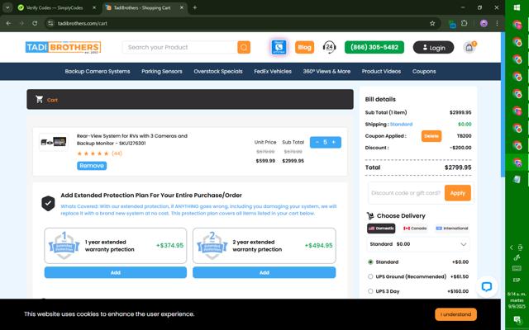Image resolution: width=529 pixels, height=330 pixels.
Task: Click the browser back arrow
Action: tap(8, 23)
